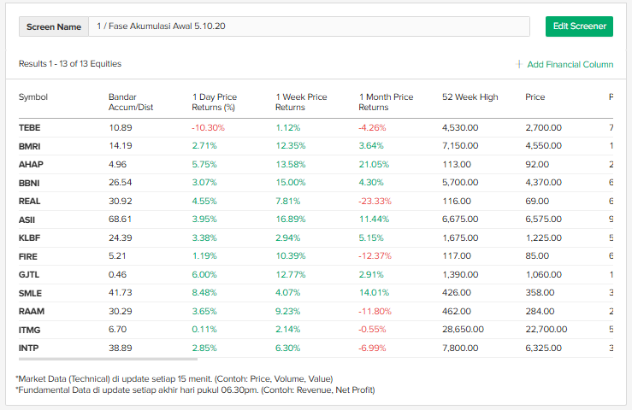Sort by the Price column header
Screen dimensions: 632x410
tap(535, 97)
